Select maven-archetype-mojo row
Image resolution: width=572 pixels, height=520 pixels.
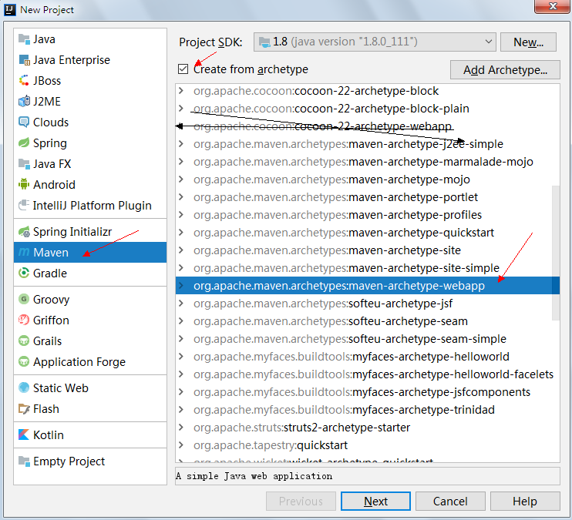pos(368,179)
